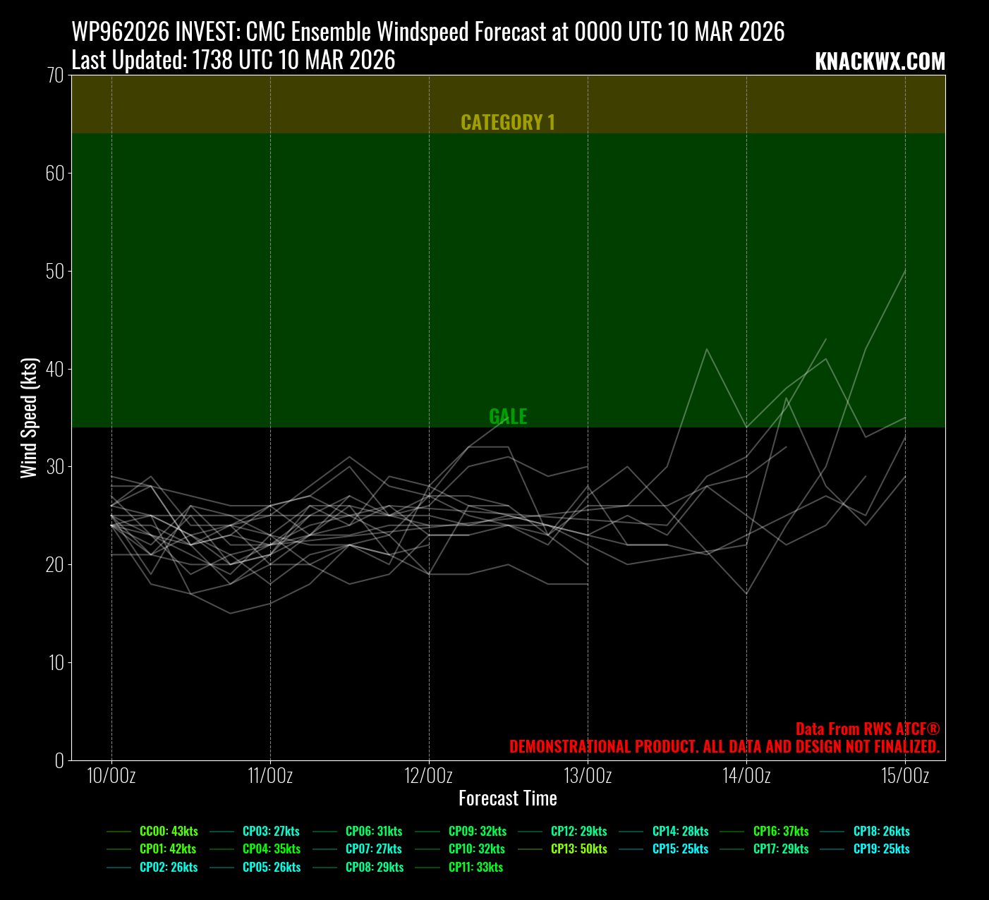This screenshot has height=900, width=989.
Task: Click the GALE threshold label
Action: pos(508,417)
